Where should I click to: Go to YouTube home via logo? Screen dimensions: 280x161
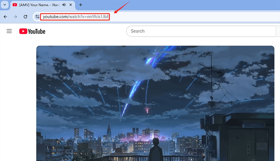point(32,31)
